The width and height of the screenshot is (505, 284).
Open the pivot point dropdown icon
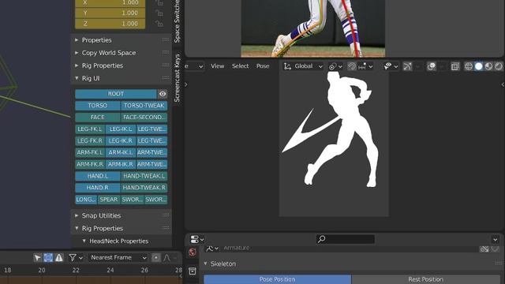coord(335,66)
